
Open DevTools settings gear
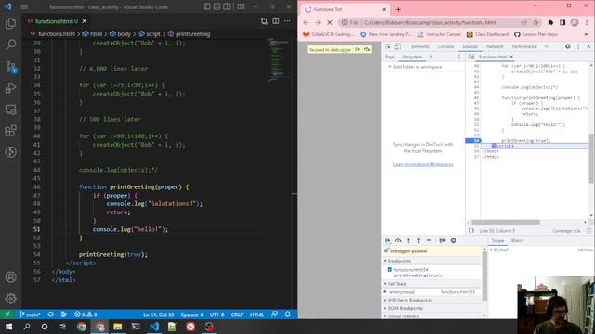(568, 46)
